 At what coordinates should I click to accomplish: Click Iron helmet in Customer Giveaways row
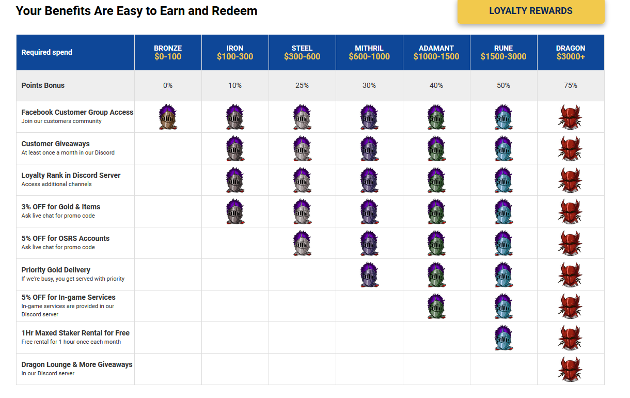point(235,148)
